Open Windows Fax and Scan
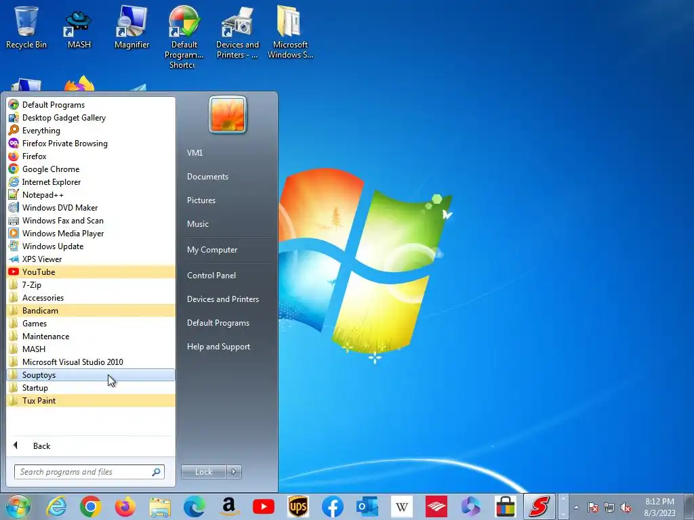 pos(91,220)
